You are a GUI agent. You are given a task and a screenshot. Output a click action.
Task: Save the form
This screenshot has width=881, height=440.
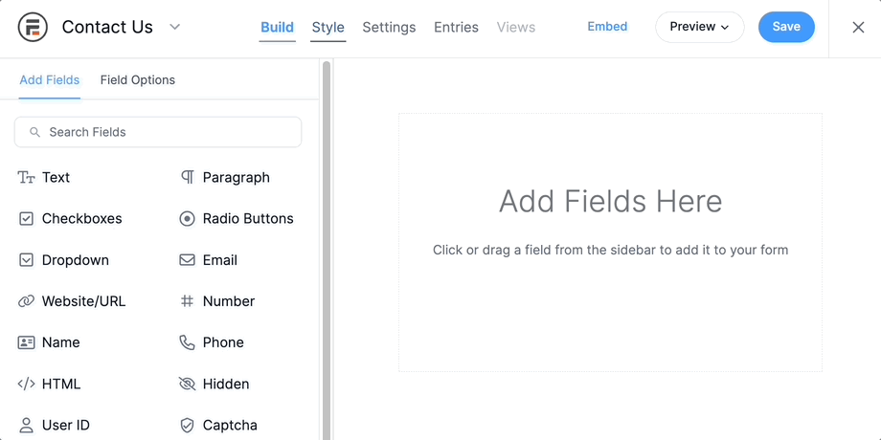pyautogui.click(x=786, y=27)
